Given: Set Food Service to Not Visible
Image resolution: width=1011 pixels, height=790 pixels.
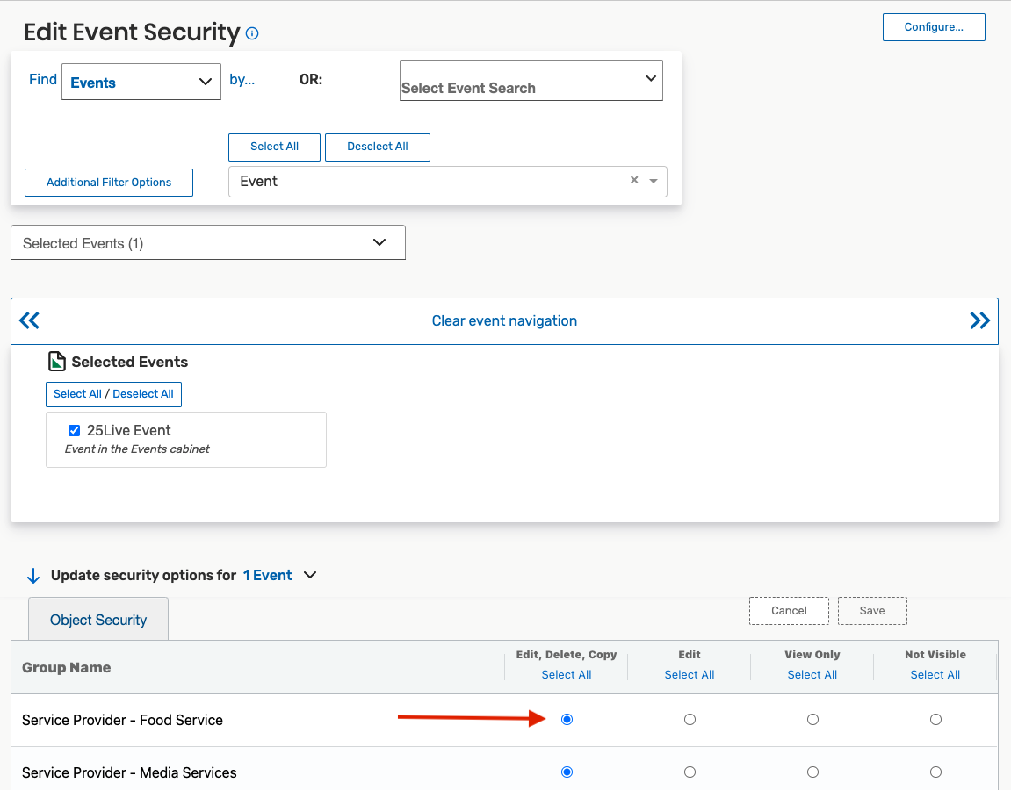Looking at the screenshot, I should click(935, 720).
